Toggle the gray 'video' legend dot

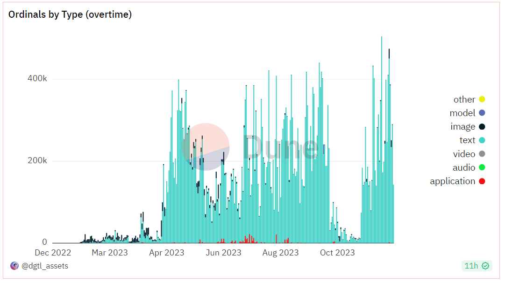point(482,154)
